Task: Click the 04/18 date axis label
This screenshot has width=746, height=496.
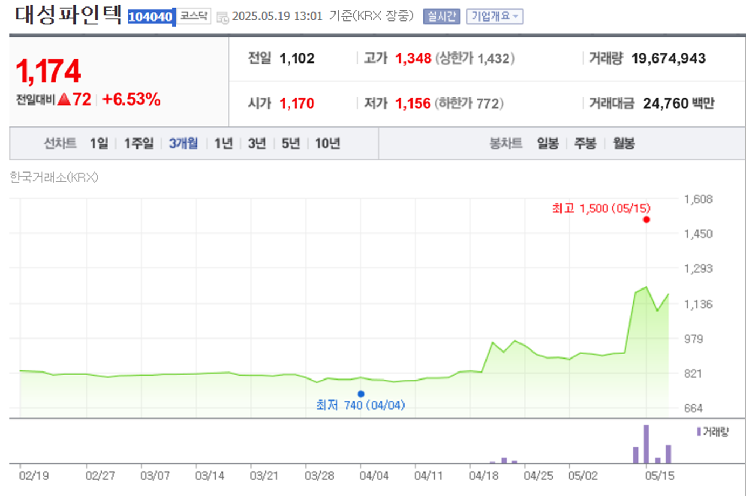Action: [484, 476]
